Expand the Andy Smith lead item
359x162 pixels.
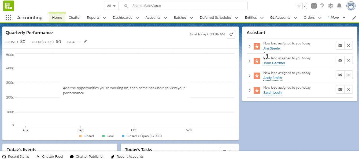249,76
